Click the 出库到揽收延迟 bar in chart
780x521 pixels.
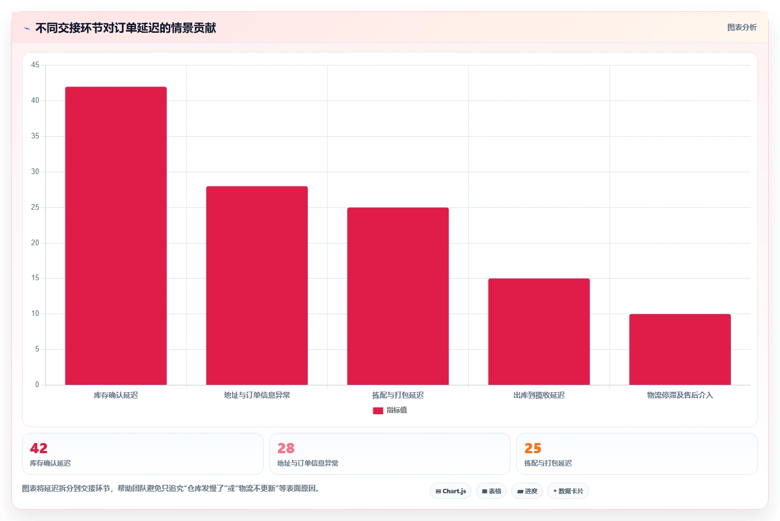(x=539, y=332)
